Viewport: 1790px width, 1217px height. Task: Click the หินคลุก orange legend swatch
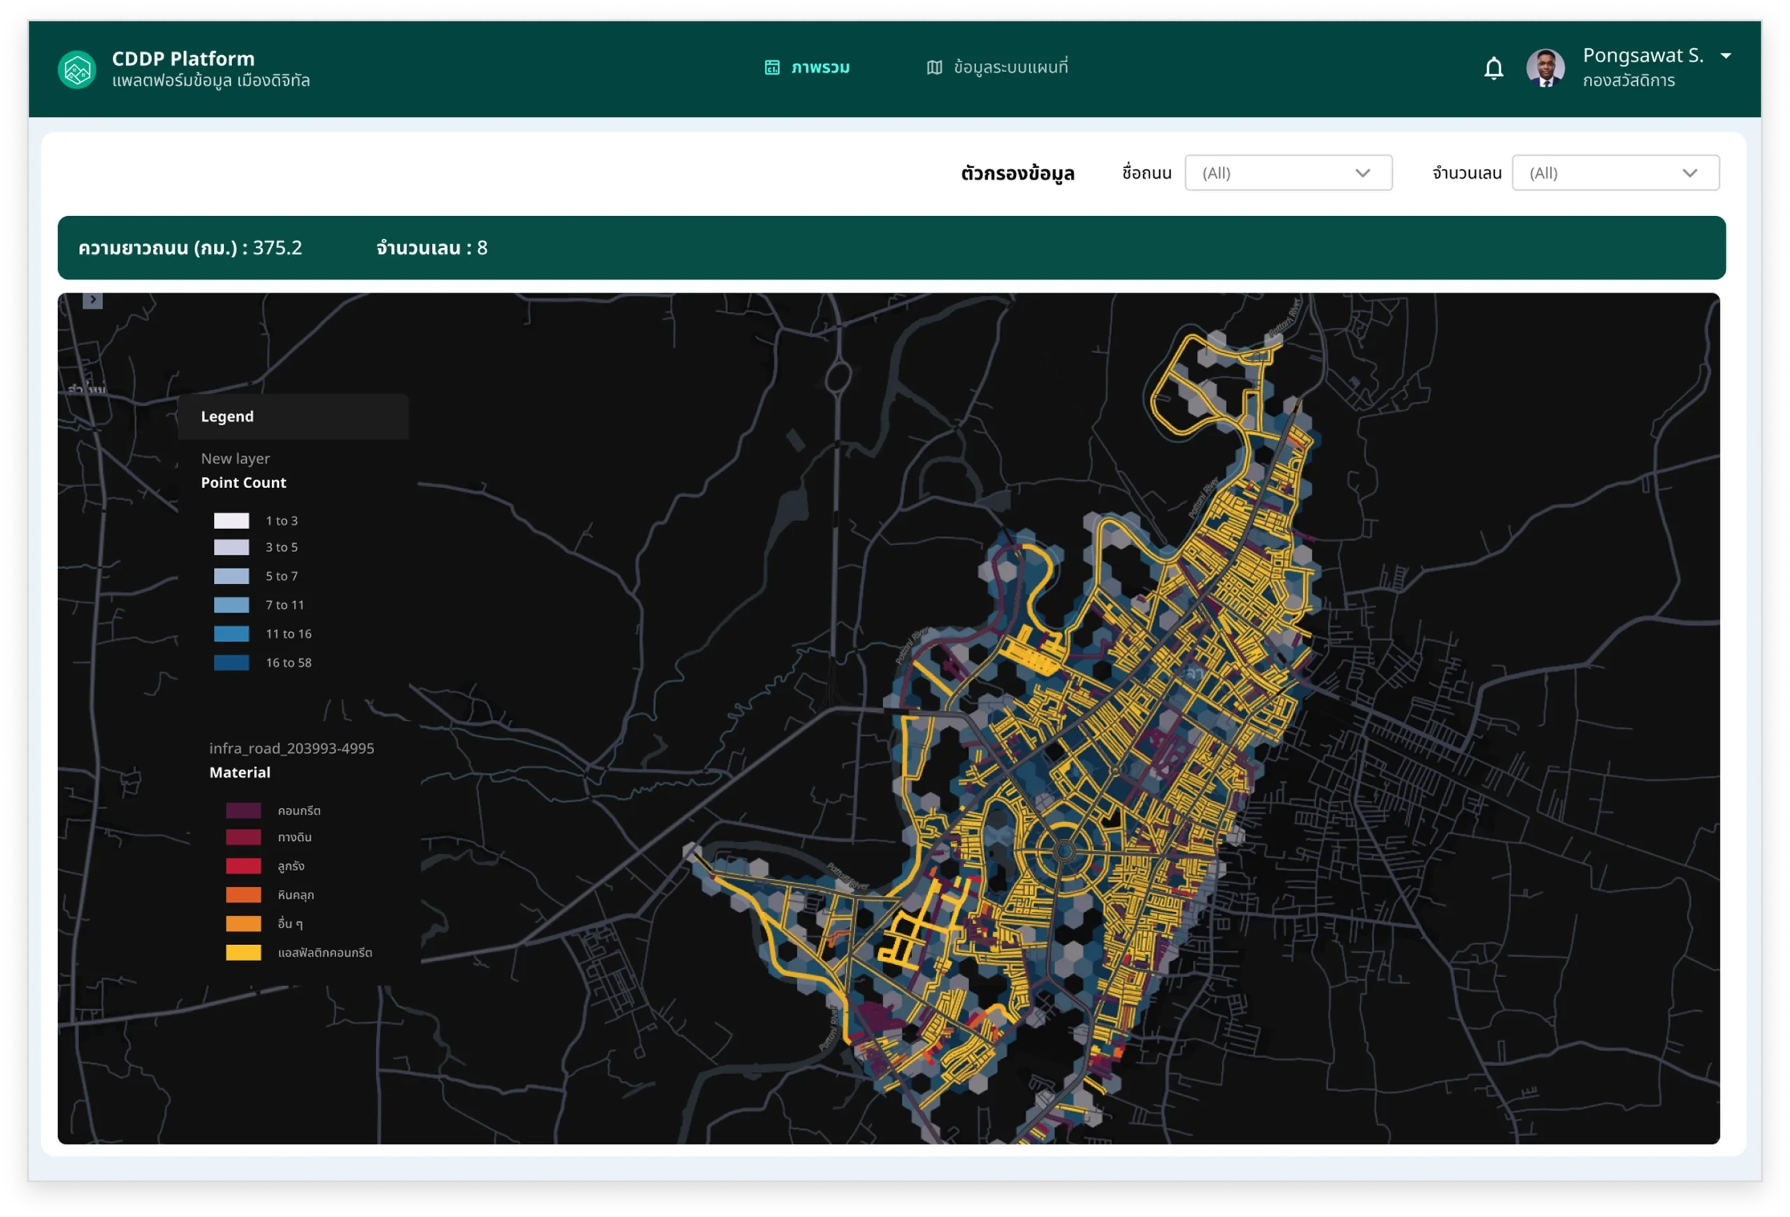243,895
